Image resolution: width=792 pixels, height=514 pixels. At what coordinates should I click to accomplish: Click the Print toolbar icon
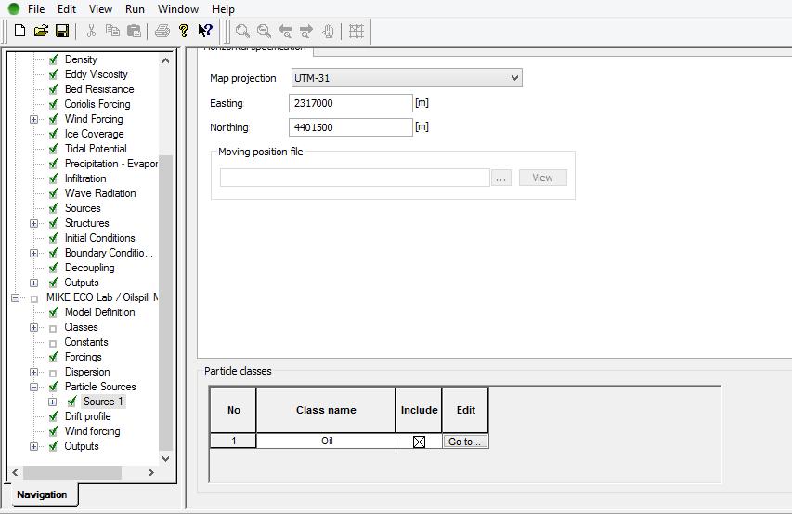[162, 31]
